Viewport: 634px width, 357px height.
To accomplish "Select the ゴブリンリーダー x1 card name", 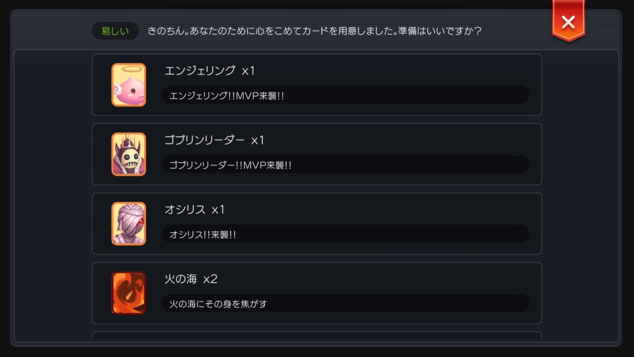I will click(x=214, y=140).
